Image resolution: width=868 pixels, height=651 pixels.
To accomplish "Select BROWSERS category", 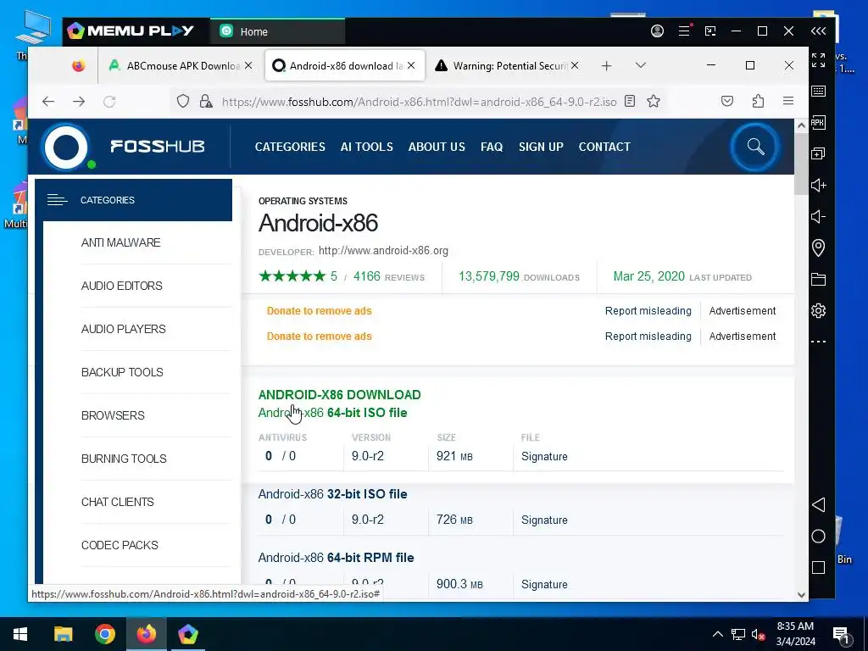I will 113,415.
